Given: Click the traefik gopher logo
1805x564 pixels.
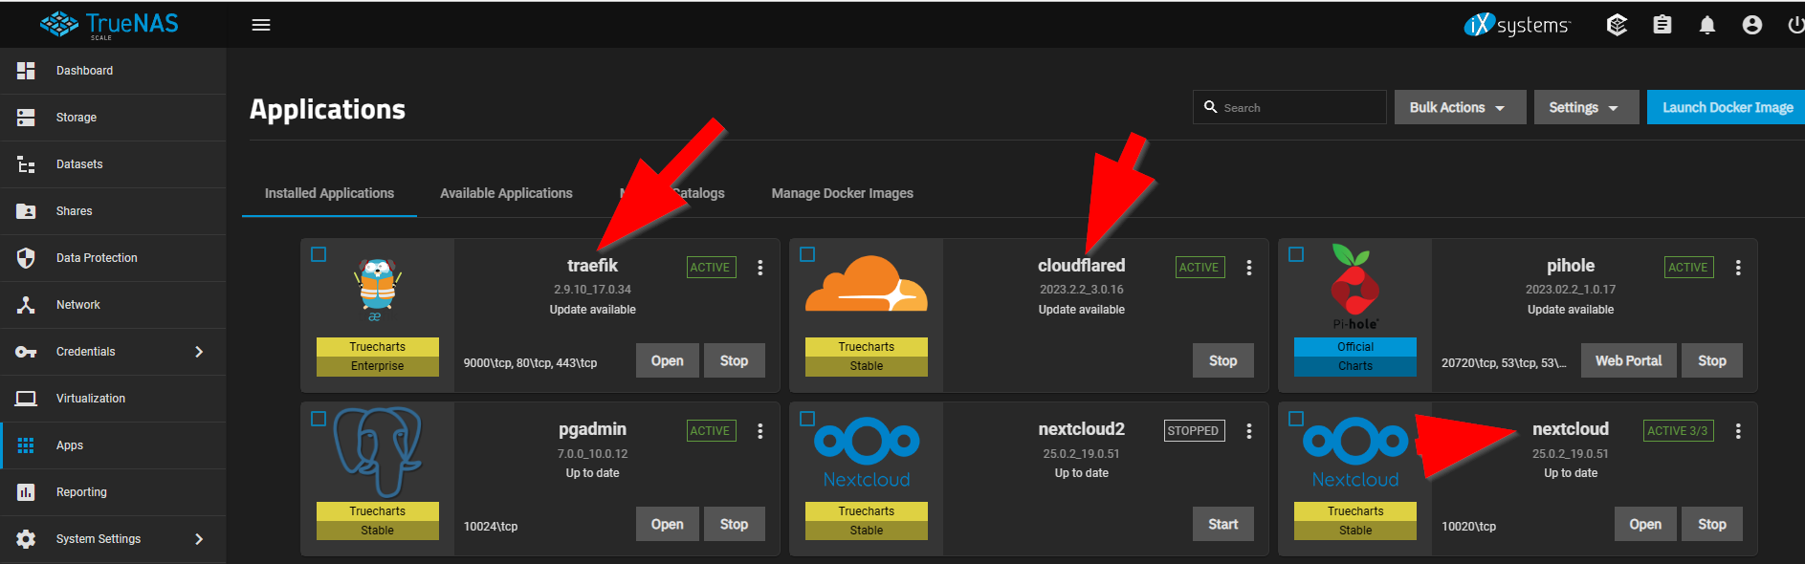Looking at the screenshot, I should pos(378,289).
